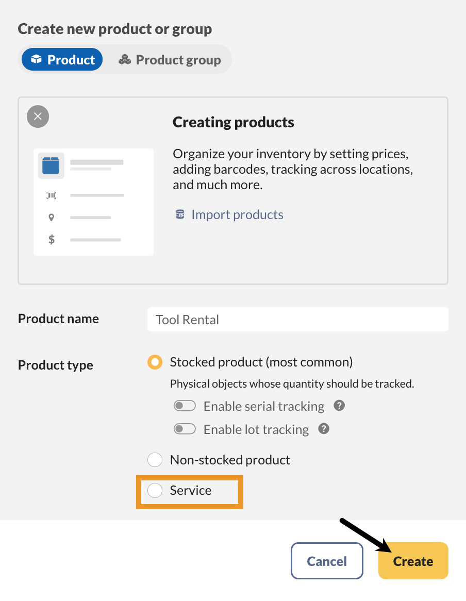Image resolution: width=466 pixels, height=601 pixels.
Task: Open help for Enable serial tracking
Action: point(339,406)
